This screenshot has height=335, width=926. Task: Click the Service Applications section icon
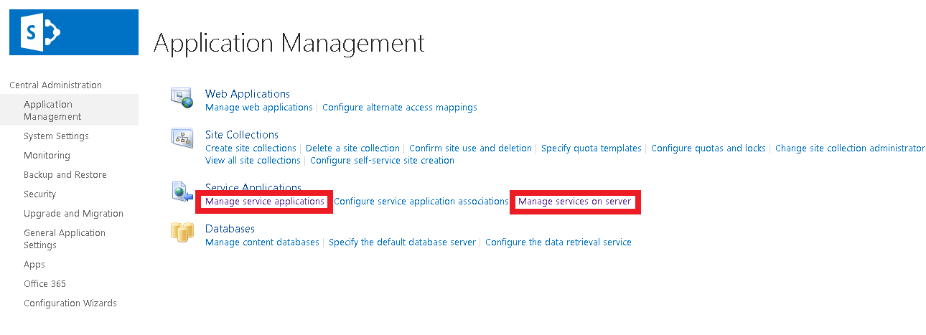tap(180, 192)
